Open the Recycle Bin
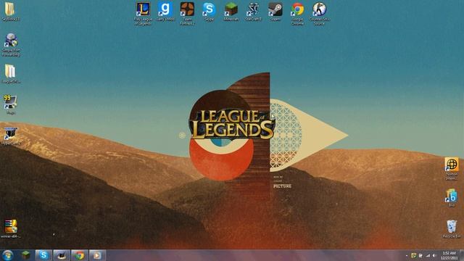The width and height of the screenshot is (464, 261). 451,228
